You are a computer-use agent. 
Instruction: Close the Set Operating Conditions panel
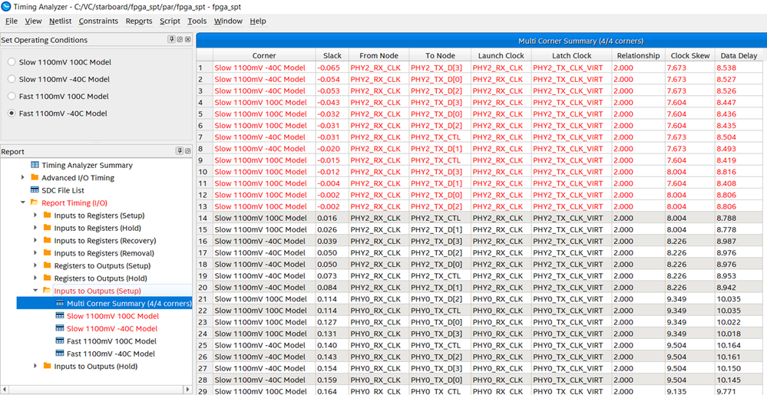(187, 40)
